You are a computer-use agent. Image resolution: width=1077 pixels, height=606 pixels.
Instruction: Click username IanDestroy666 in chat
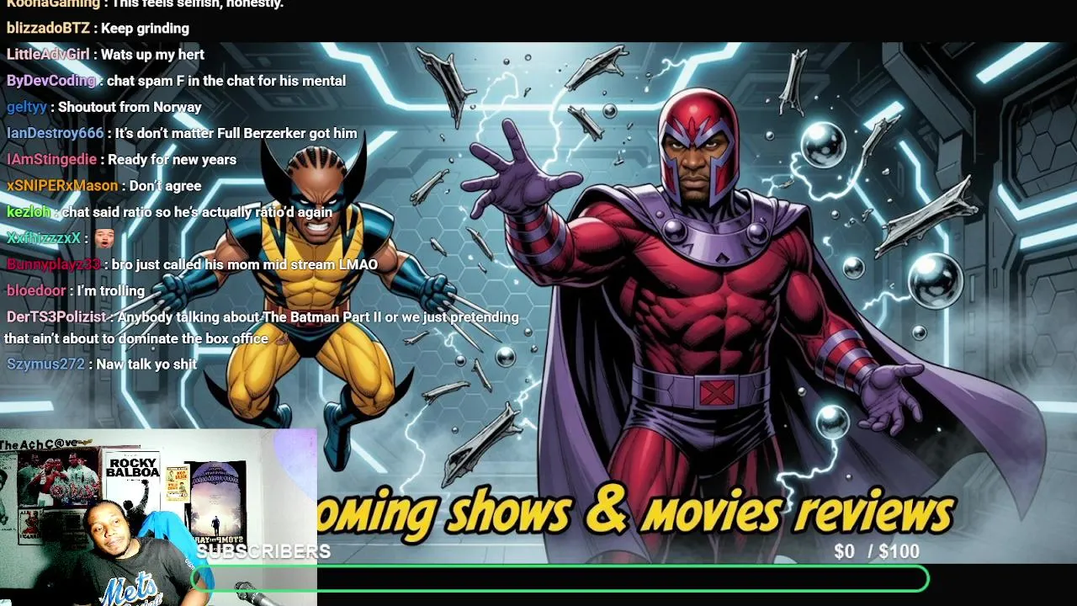point(55,133)
